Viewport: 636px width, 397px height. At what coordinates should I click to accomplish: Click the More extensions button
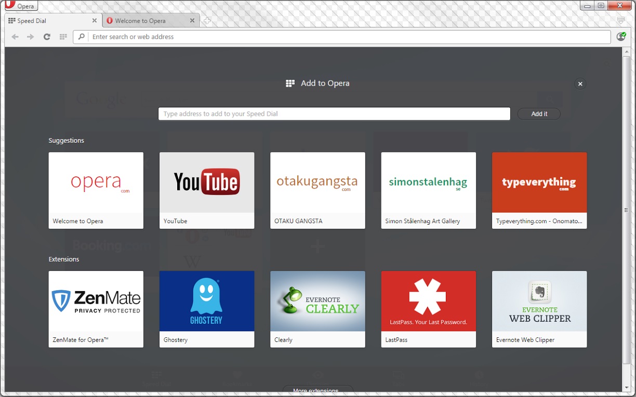(x=317, y=389)
